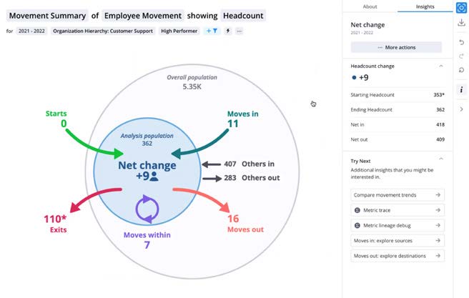Image resolution: width=469 pixels, height=298 pixels.
Task: Collapse side panel with right chevron
Action: point(461,109)
